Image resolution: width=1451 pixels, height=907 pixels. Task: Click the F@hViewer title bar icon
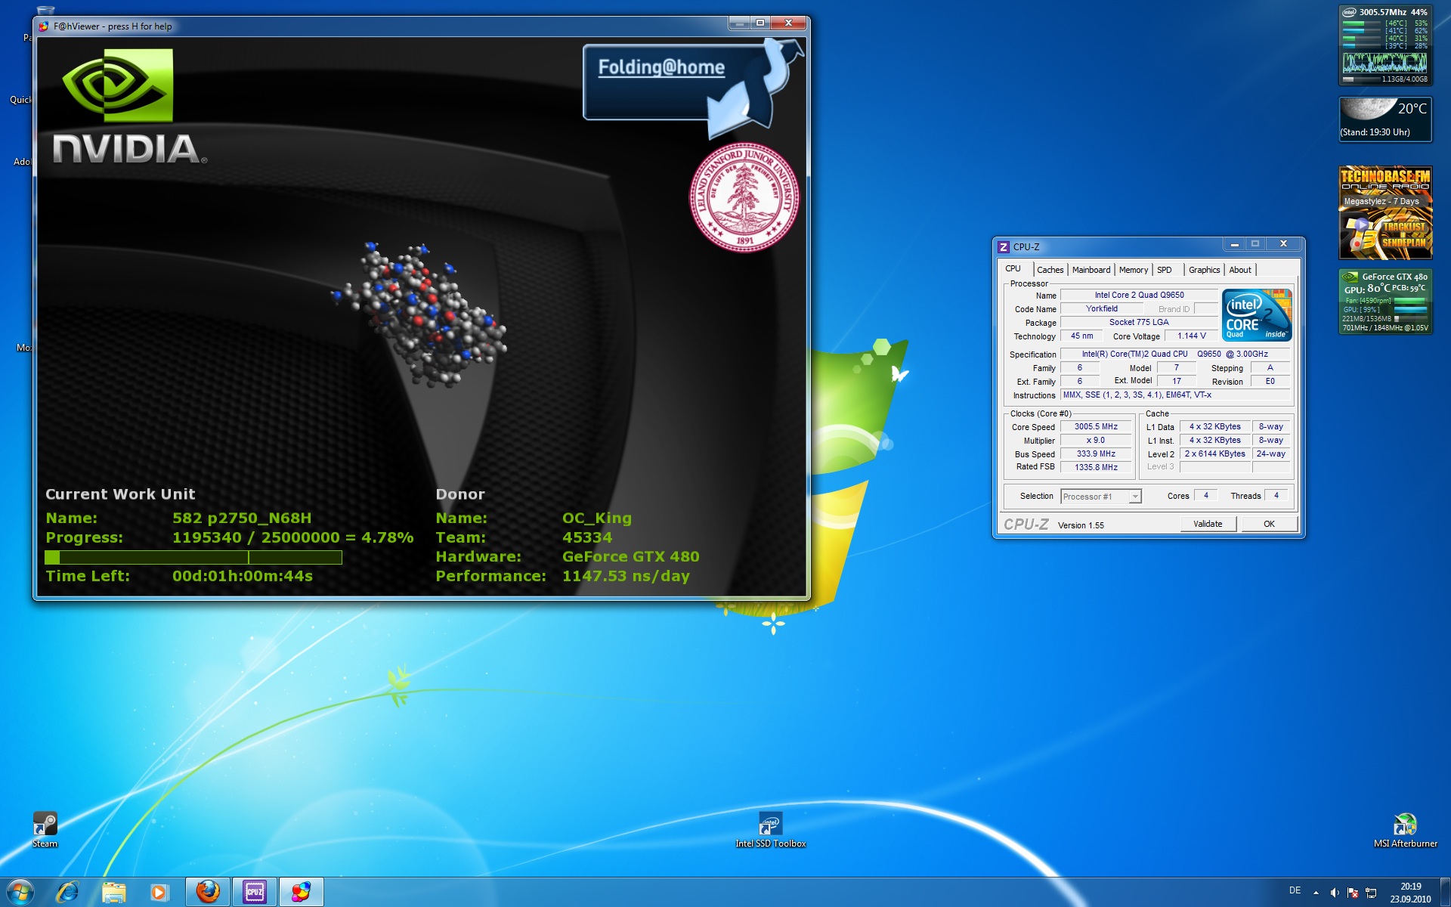44,26
